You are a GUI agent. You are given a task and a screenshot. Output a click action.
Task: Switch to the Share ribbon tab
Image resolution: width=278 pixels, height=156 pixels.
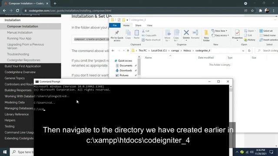(x=138, y=26)
